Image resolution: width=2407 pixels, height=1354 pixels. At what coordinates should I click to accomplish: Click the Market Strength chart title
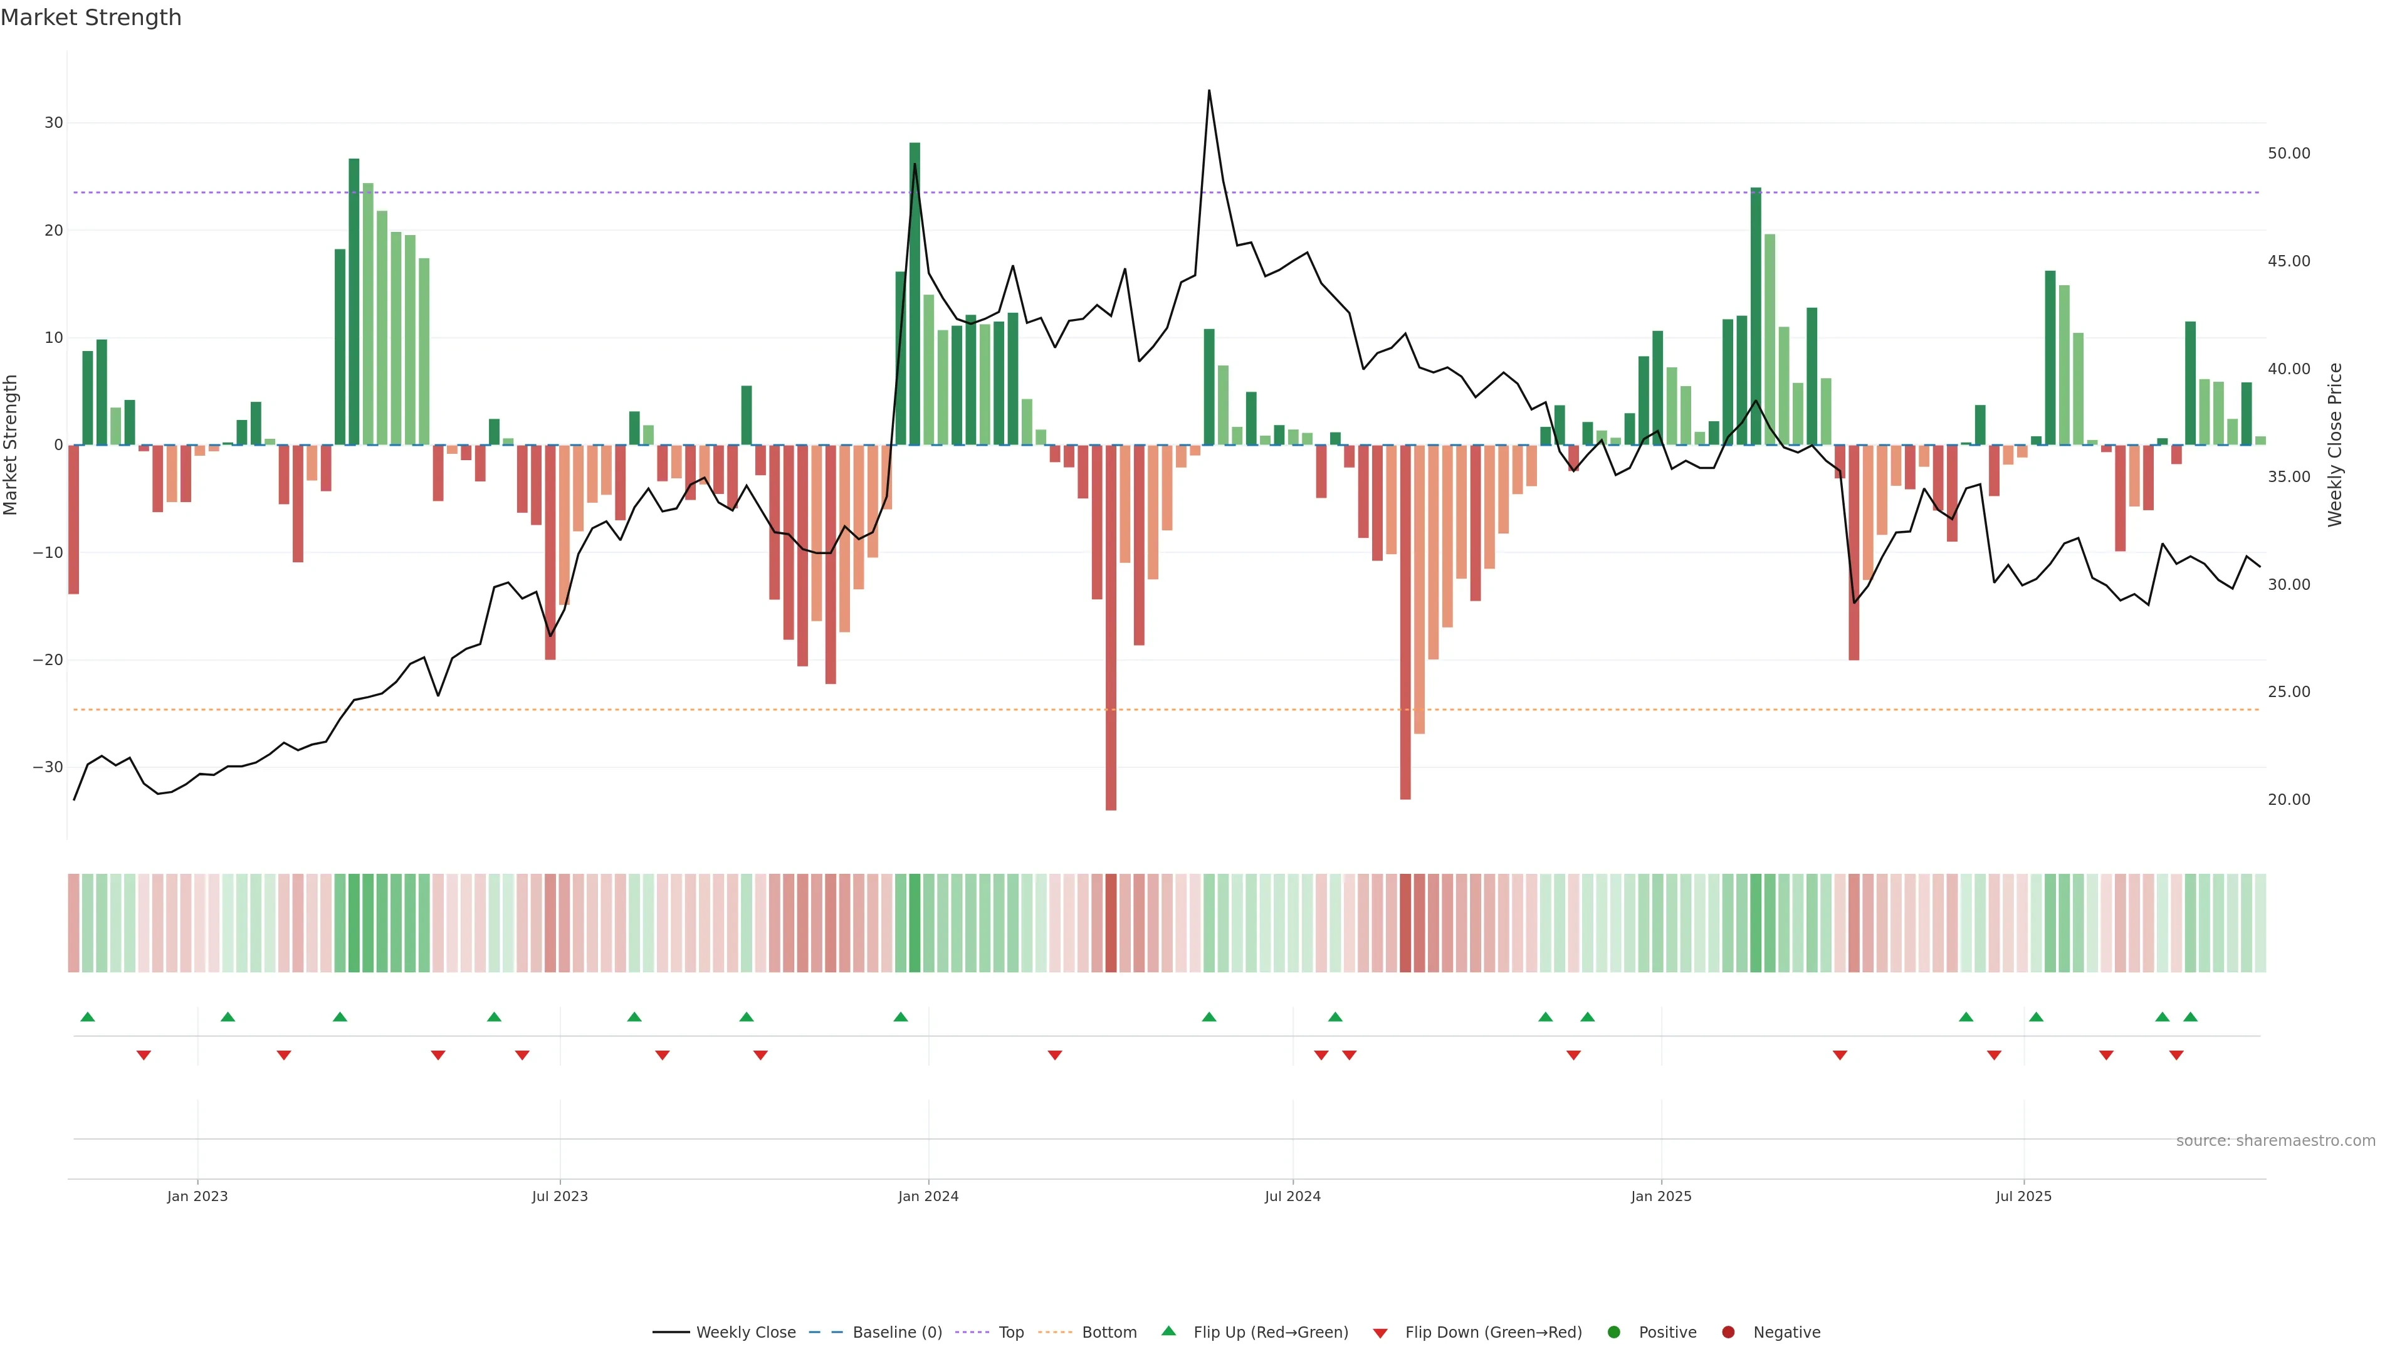[x=91, y=18]
